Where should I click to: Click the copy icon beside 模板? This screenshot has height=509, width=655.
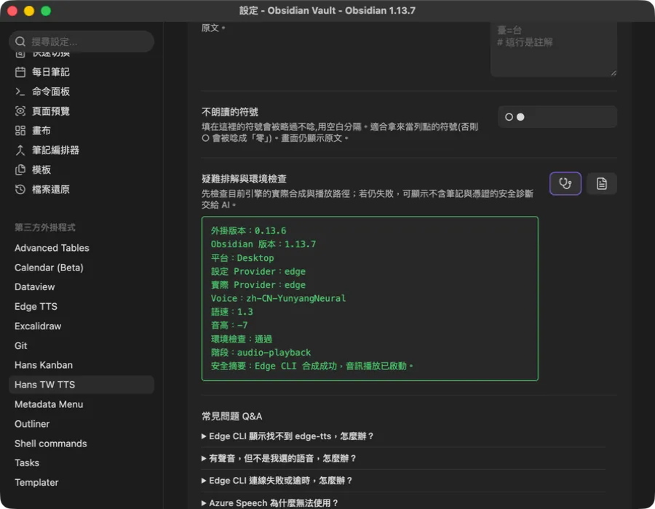[x=20, y=170]
